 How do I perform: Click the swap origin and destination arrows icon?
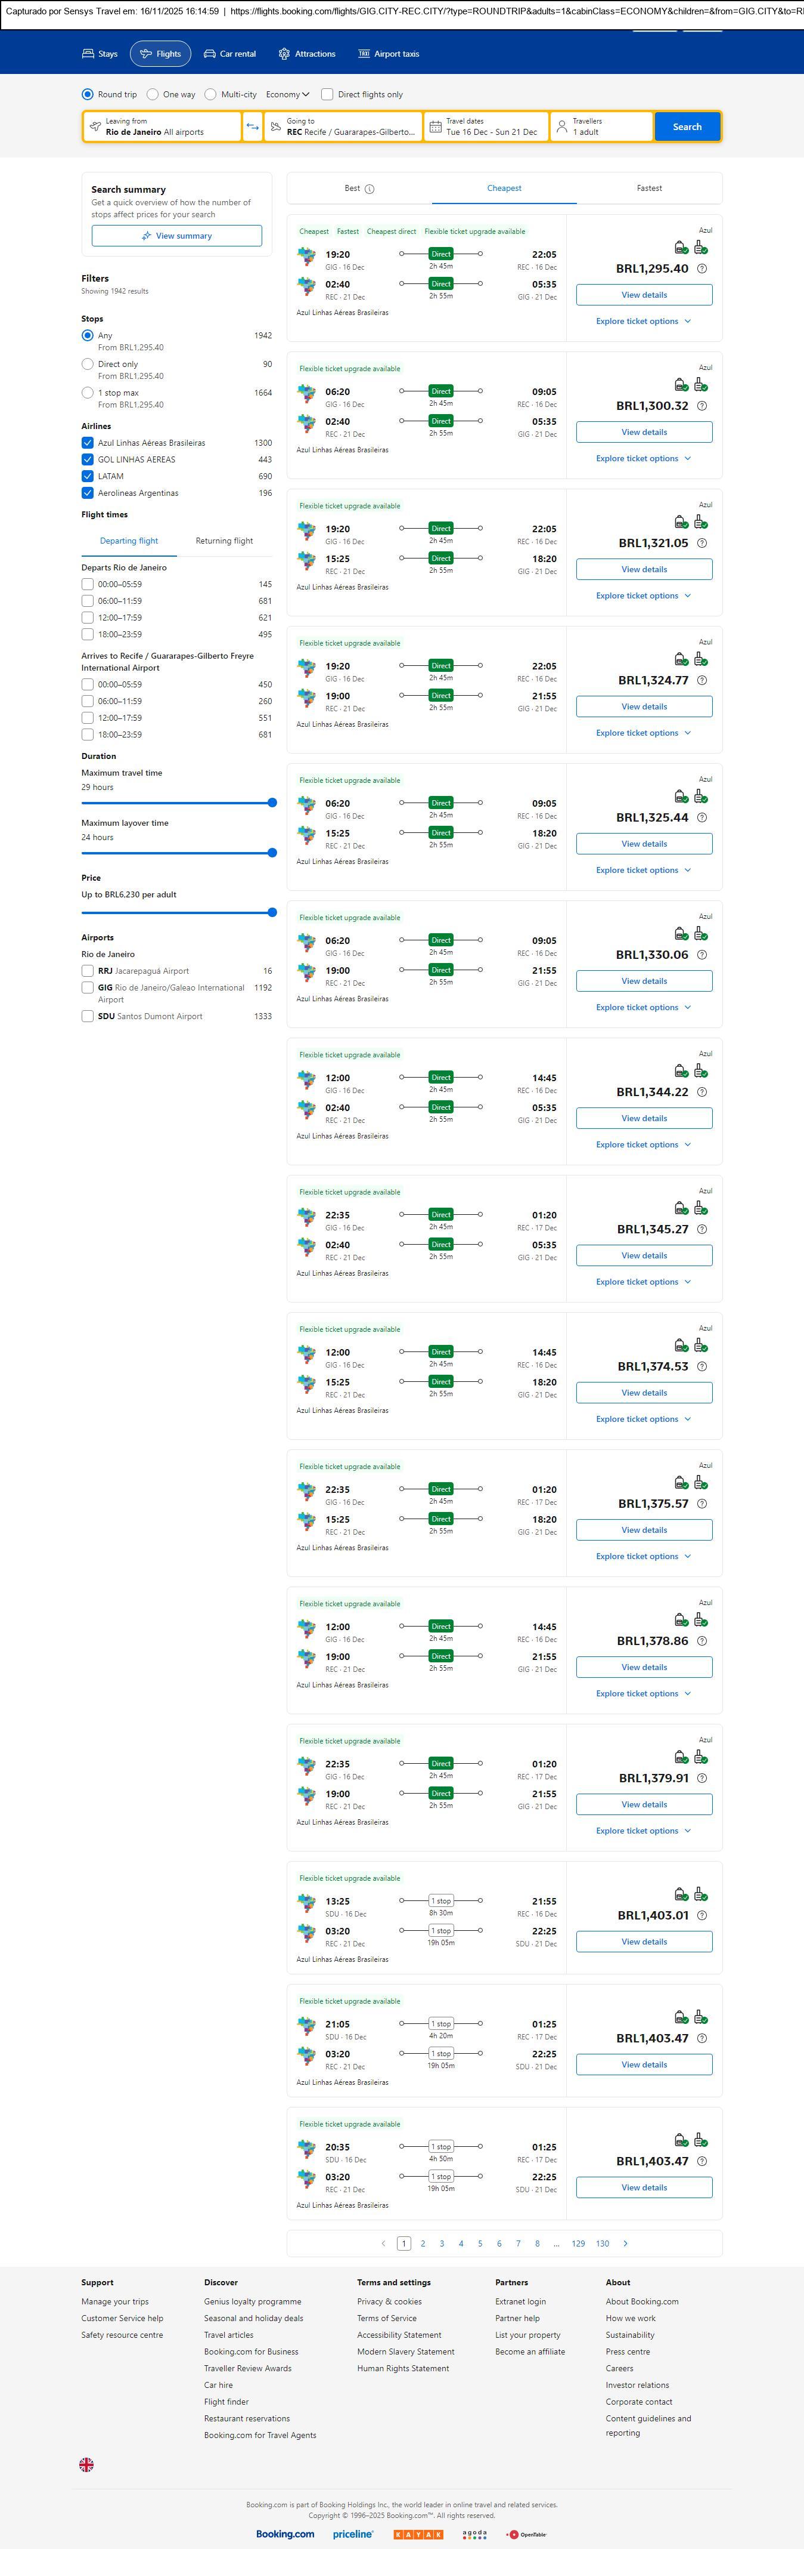pos(252,126)
